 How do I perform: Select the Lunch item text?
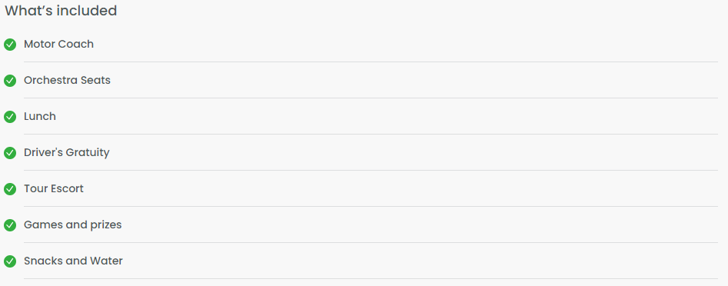pyautogui.click(x=40, y=116)
